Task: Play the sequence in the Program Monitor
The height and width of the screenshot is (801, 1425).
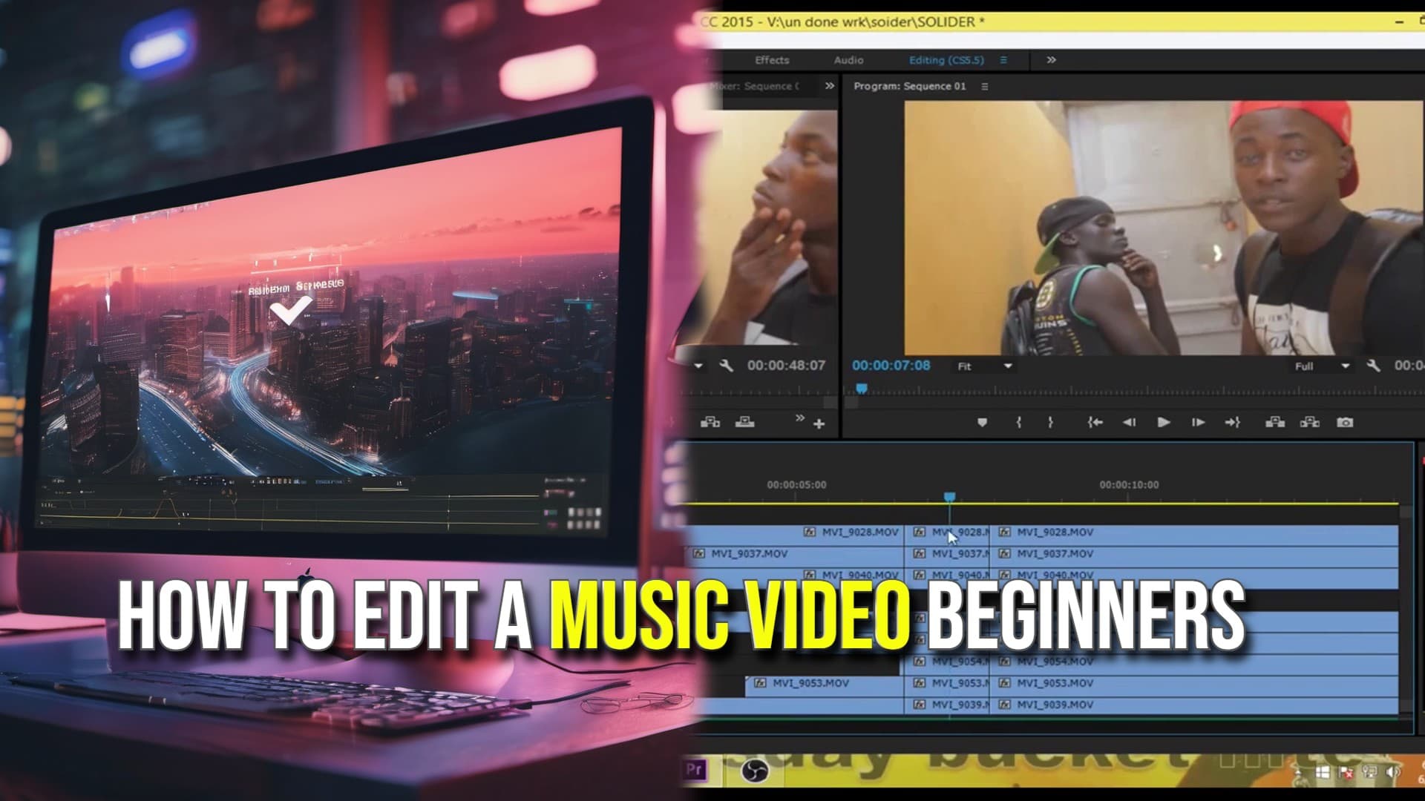Action: 1164,422
